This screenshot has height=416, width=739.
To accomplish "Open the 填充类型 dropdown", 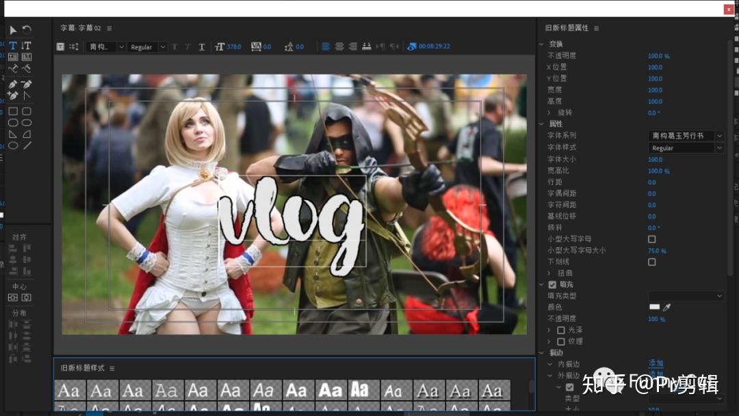I will (686, 296).
